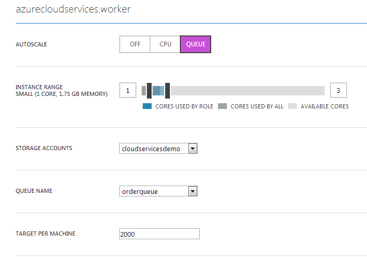Open the storage accounts dropdown arrow
This screenshot has height=257, width=367.
tap(192, 149)
